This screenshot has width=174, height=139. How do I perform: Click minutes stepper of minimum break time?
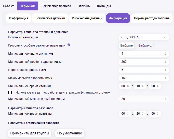(x=143, y=114)
